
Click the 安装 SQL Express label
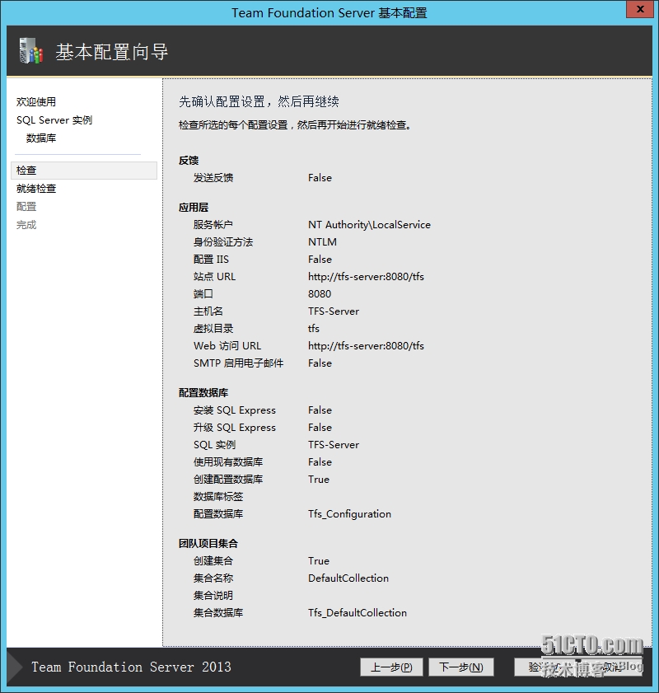235,410
